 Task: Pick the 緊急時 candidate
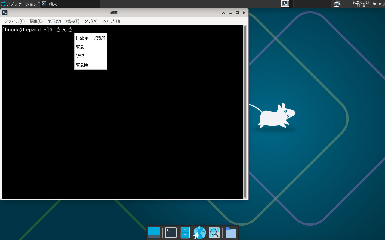pos(82,65)
